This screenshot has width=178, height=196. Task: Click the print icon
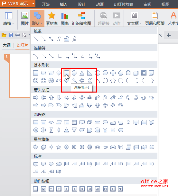point(17,35)
